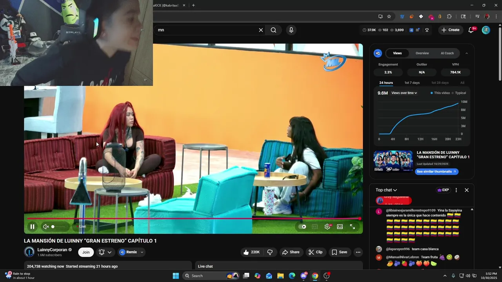Join the LuinnyCorporan channel
Image resolution: width=502 pixels, height=282 pixels.
[x=86, y=252]
